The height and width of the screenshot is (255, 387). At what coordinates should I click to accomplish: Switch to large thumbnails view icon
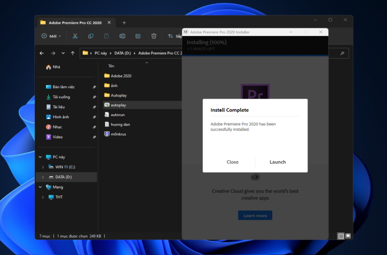[x=348, y=236]
